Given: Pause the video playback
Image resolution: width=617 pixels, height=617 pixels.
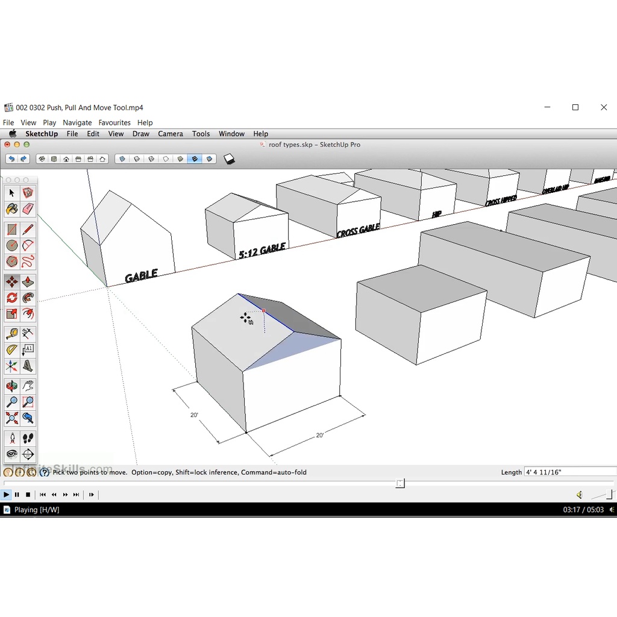Looking at the screenshot, I should pyautogui.click(x=17, y=495).
